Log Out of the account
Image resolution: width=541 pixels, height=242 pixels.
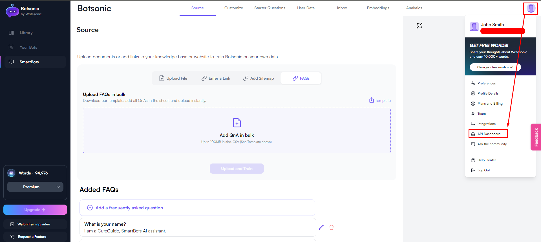[x=483, y=170]
